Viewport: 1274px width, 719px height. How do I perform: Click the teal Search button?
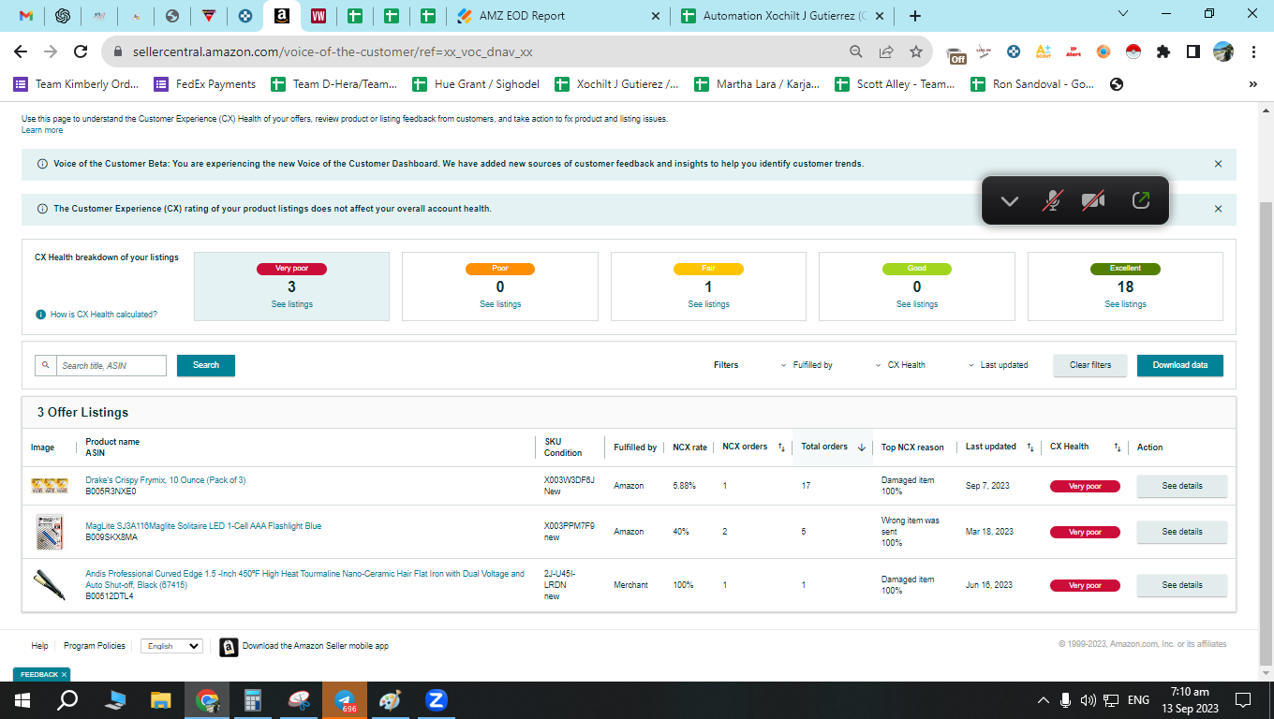click(x=206, y=365)
